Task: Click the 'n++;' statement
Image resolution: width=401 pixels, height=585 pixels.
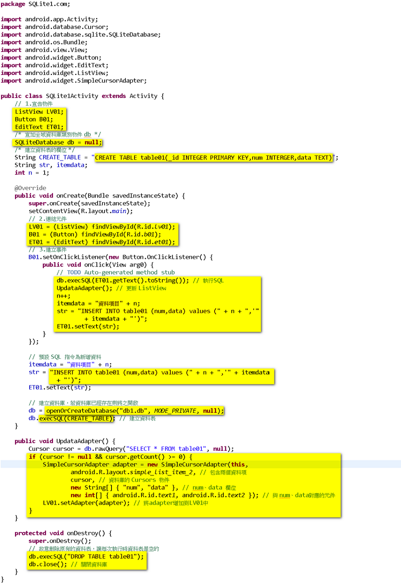Action: [64, 296]
